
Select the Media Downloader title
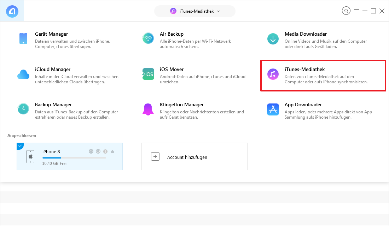coord(306,34)
